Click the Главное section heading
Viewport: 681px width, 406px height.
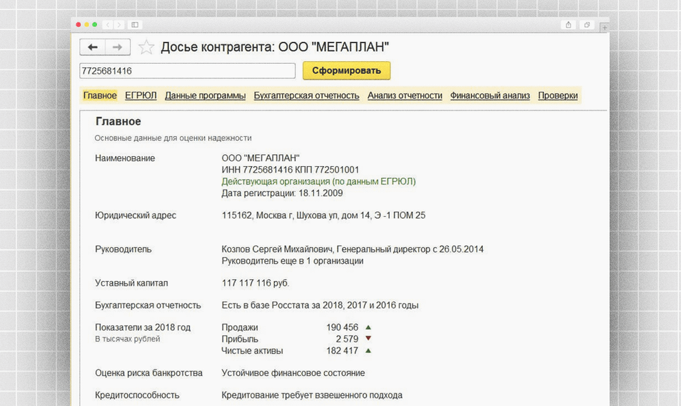pos(118,122)
